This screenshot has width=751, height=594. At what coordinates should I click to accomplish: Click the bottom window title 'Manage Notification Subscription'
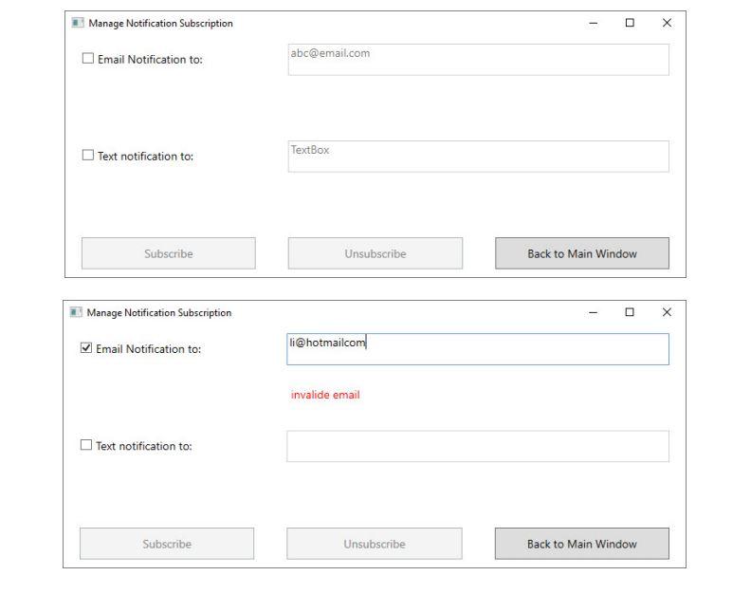tap(159, 312)
